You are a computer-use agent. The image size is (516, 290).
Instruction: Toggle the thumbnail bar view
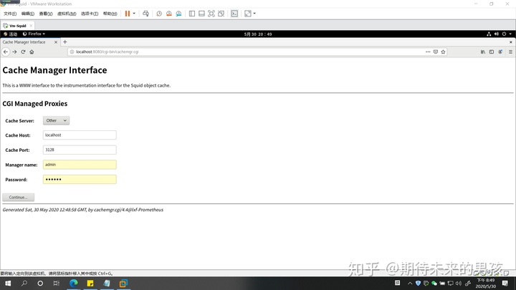[201, 14]
